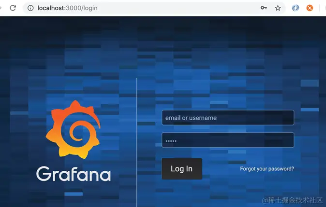Reload the page with the refresh icon
This screenshot has width=326, height=207.
click(x=13, y=8)
